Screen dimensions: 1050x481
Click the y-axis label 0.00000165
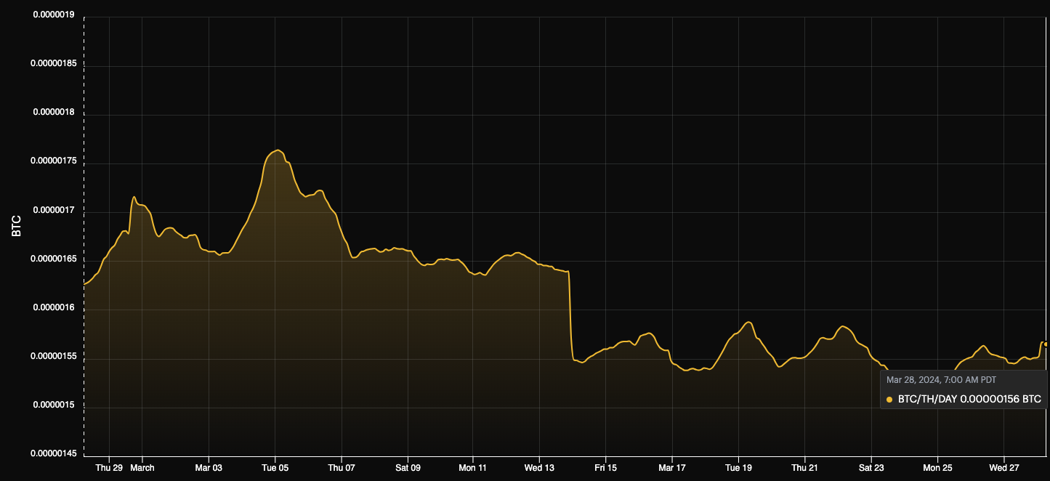(52, 259)
